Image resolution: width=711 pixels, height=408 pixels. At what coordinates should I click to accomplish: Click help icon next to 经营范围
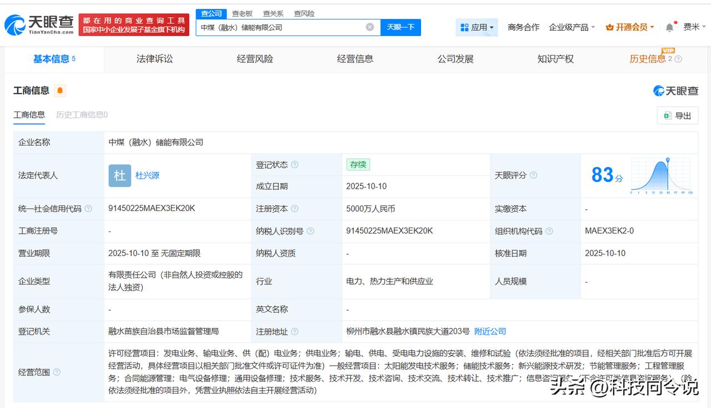pyautogui.click(x=57, y=372)
